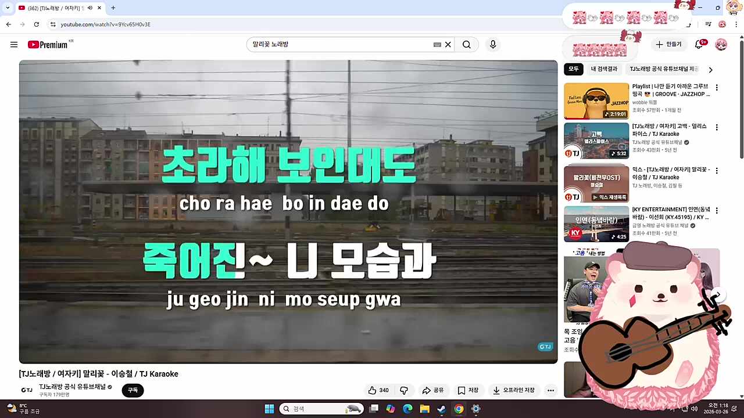Open the YouTube account avatar menu

(x=721, y=45)
